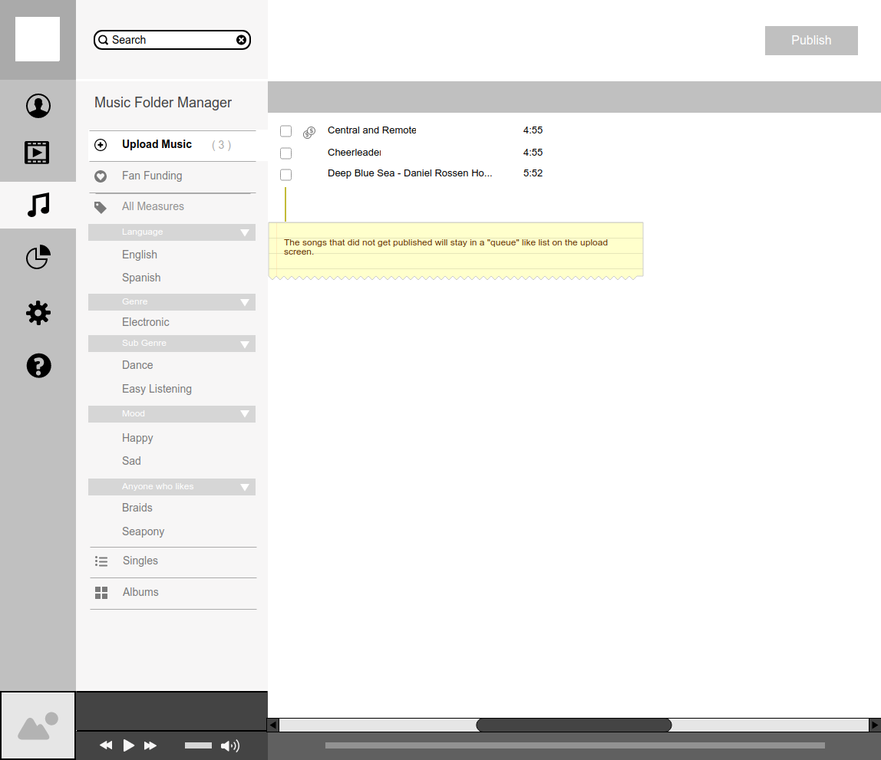Filter by Sad mood
Viewport: 881px width, 760px height.
[x=131, y=461]
